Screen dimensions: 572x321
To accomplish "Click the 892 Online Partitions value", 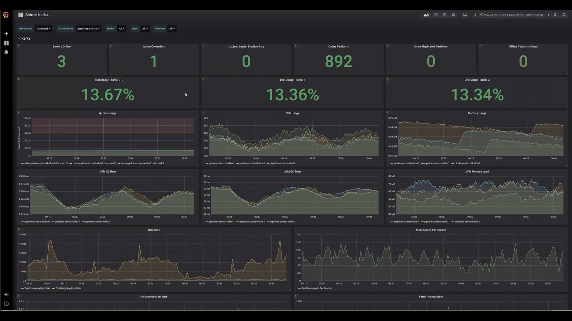I will click(x=338, y=62).
